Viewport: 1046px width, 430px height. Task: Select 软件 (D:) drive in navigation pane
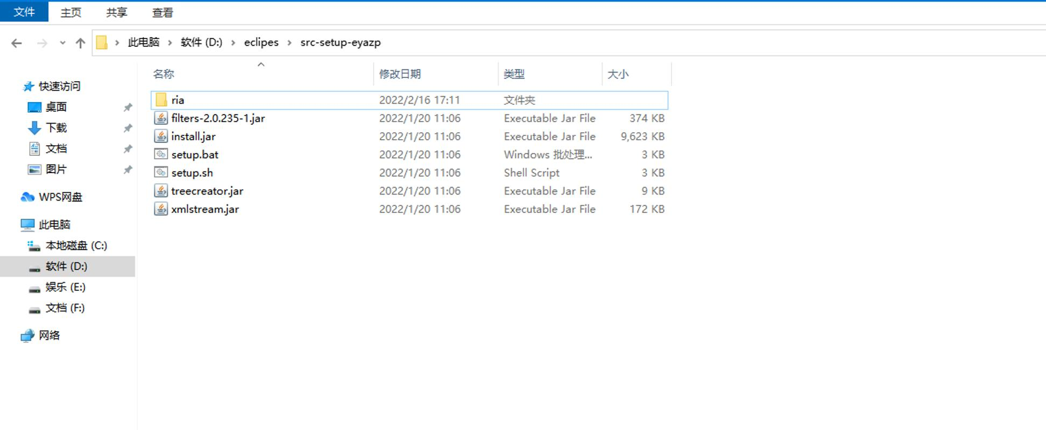point(66,267)
